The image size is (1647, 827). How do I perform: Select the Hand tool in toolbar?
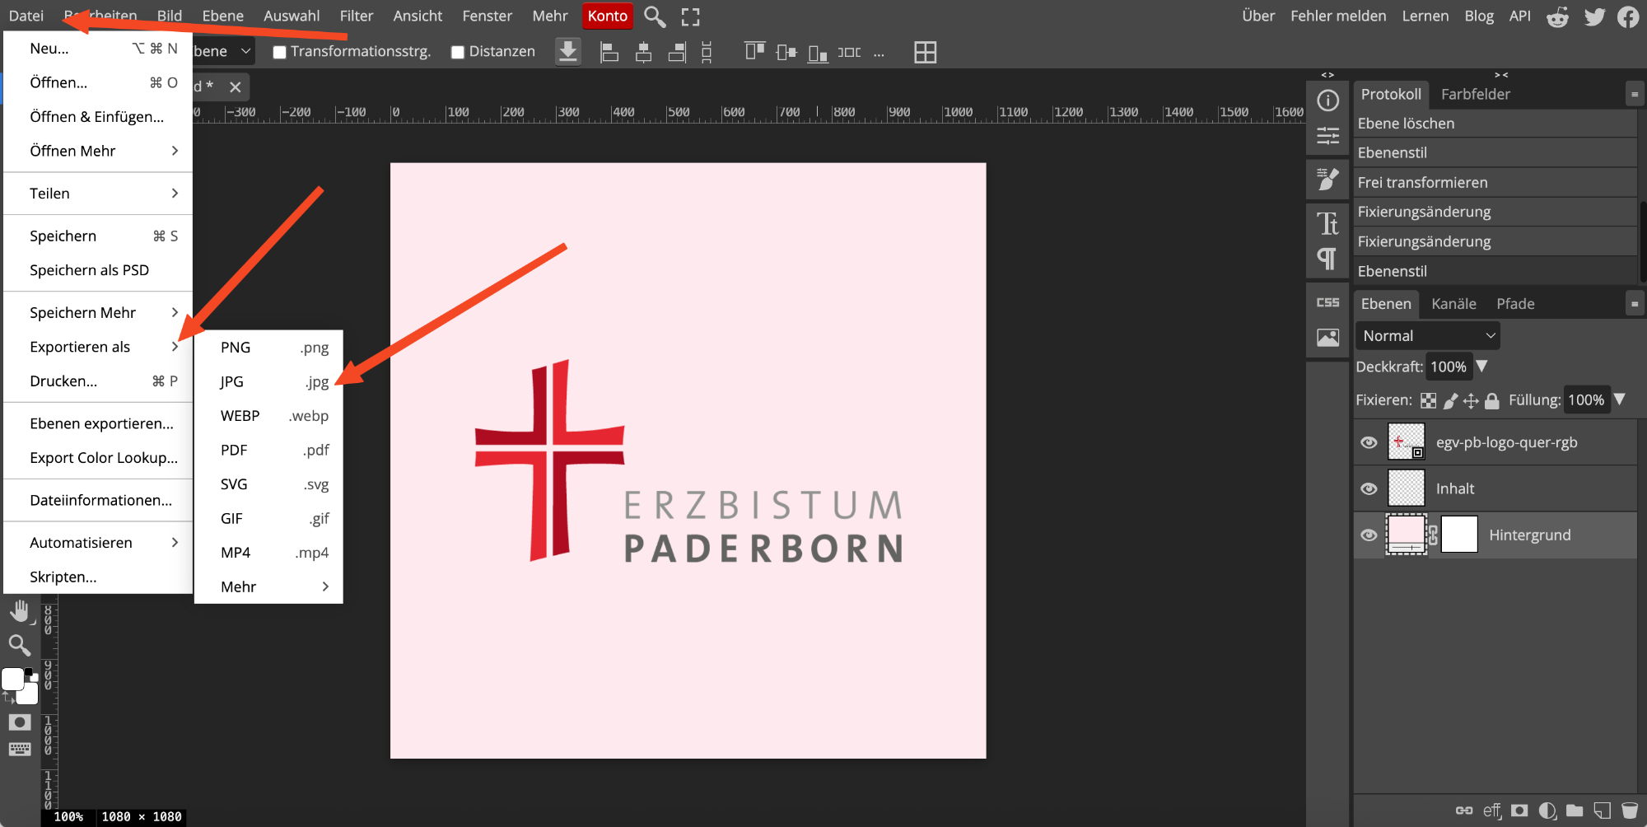point(20,611)
